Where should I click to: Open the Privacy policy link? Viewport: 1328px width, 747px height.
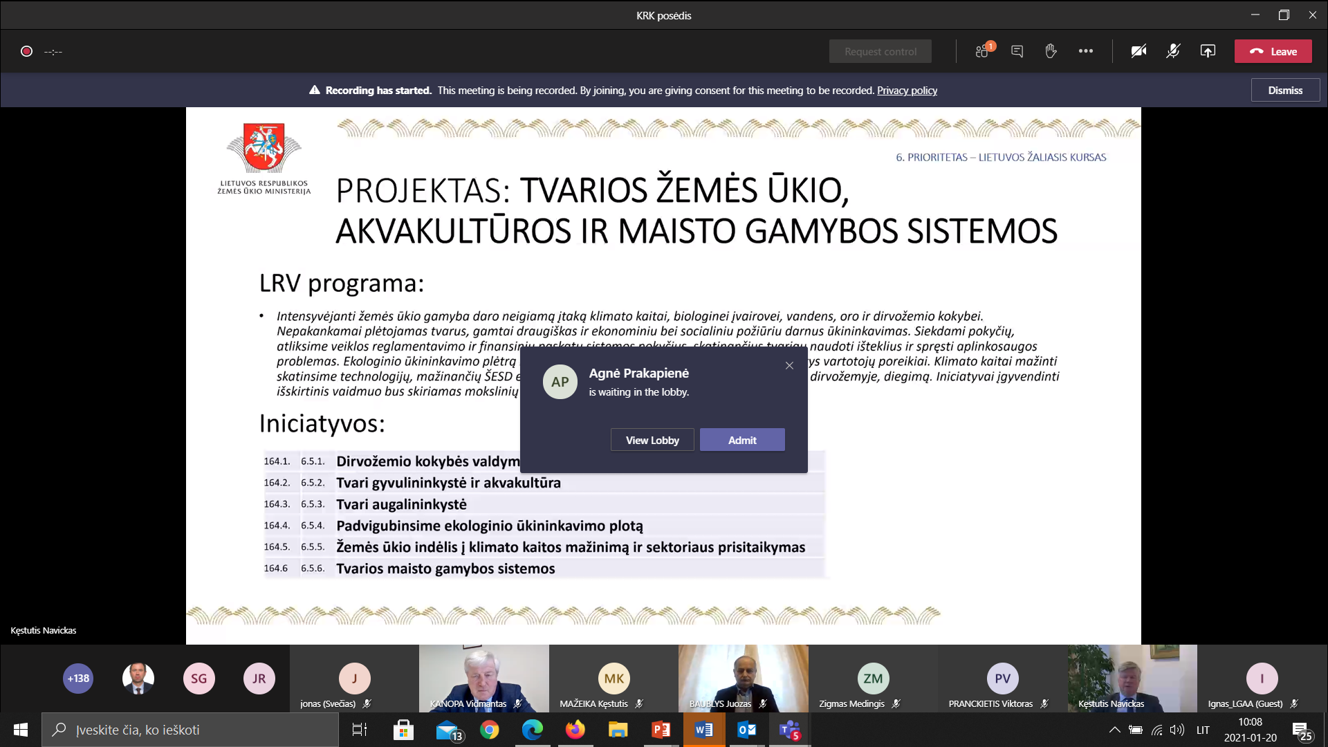pos(907,91)
